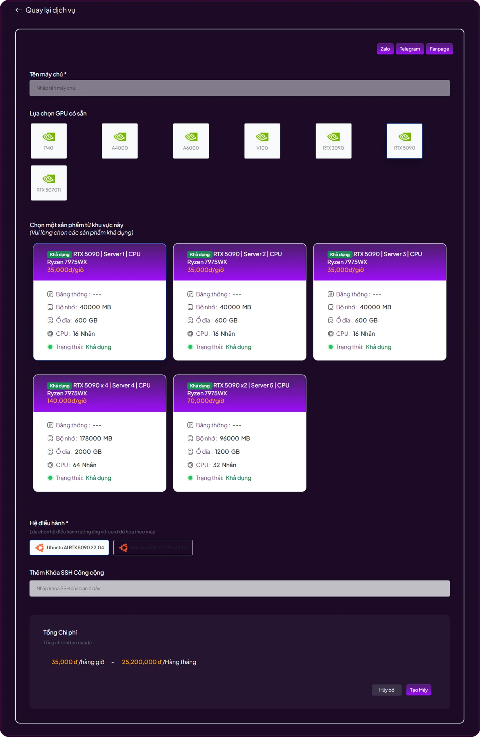Select the RTX 3090 GPU tile
The width and height of the screenshot is (480, 737).
tap(333, 141)
